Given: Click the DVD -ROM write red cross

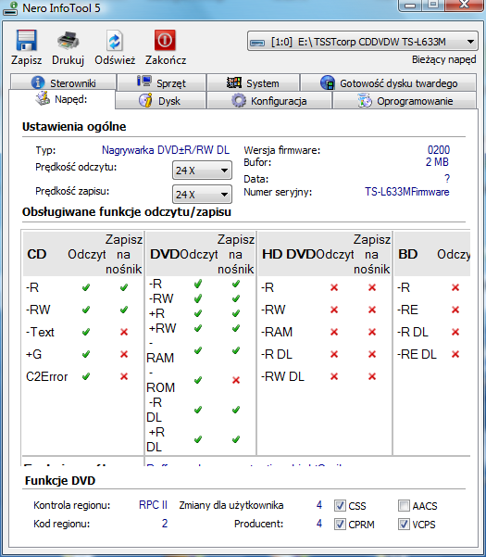Looking at the screenshot, I should (x=236, y=381).
